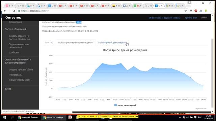Toggle the 'число размещений' legend series
Viewport: 216px width, 121px height.
125,105
